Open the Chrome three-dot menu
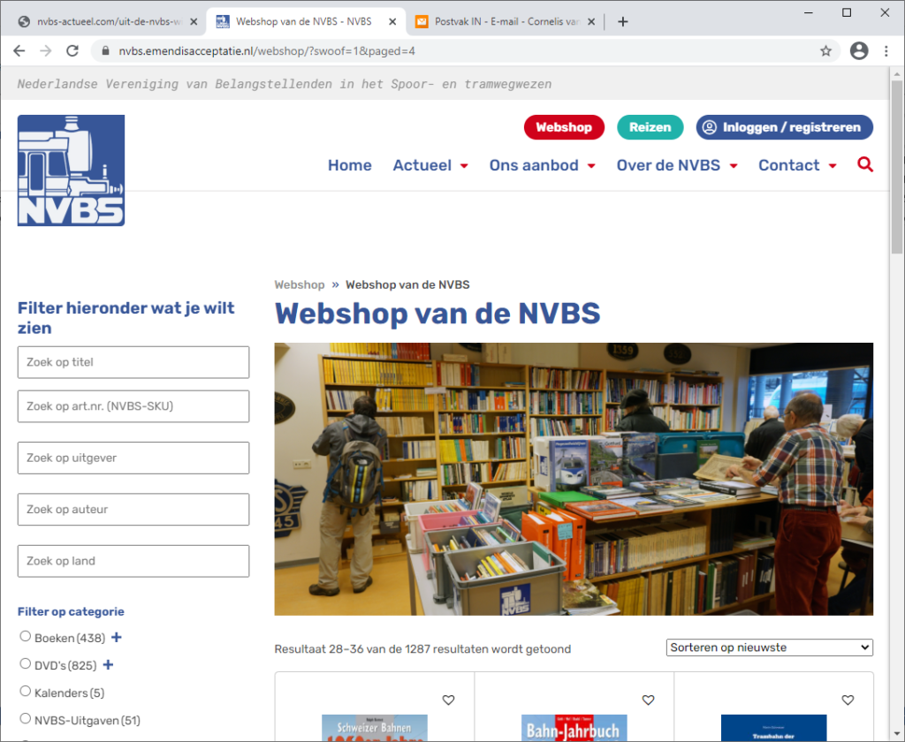This screenshot has height=742, width=905. (886, 51)
